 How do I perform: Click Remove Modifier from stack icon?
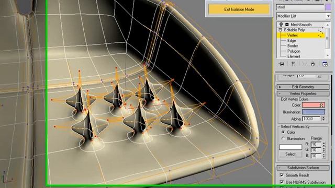[x=313, y=64]
